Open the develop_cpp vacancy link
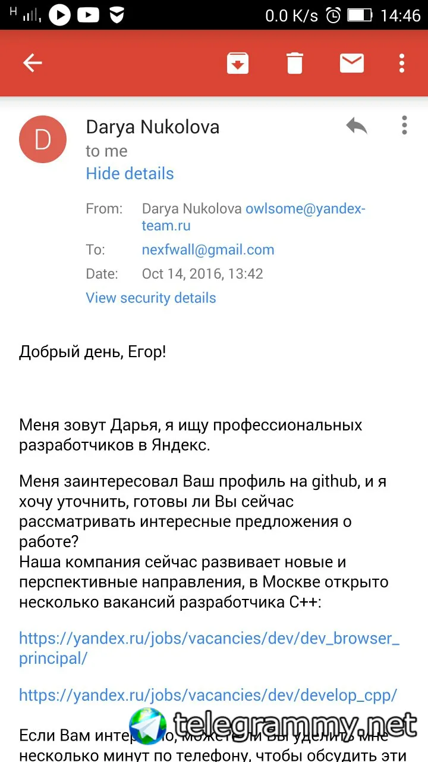This screenshot has height=762, width=428. pyautogui.click(x=207, y=695)
